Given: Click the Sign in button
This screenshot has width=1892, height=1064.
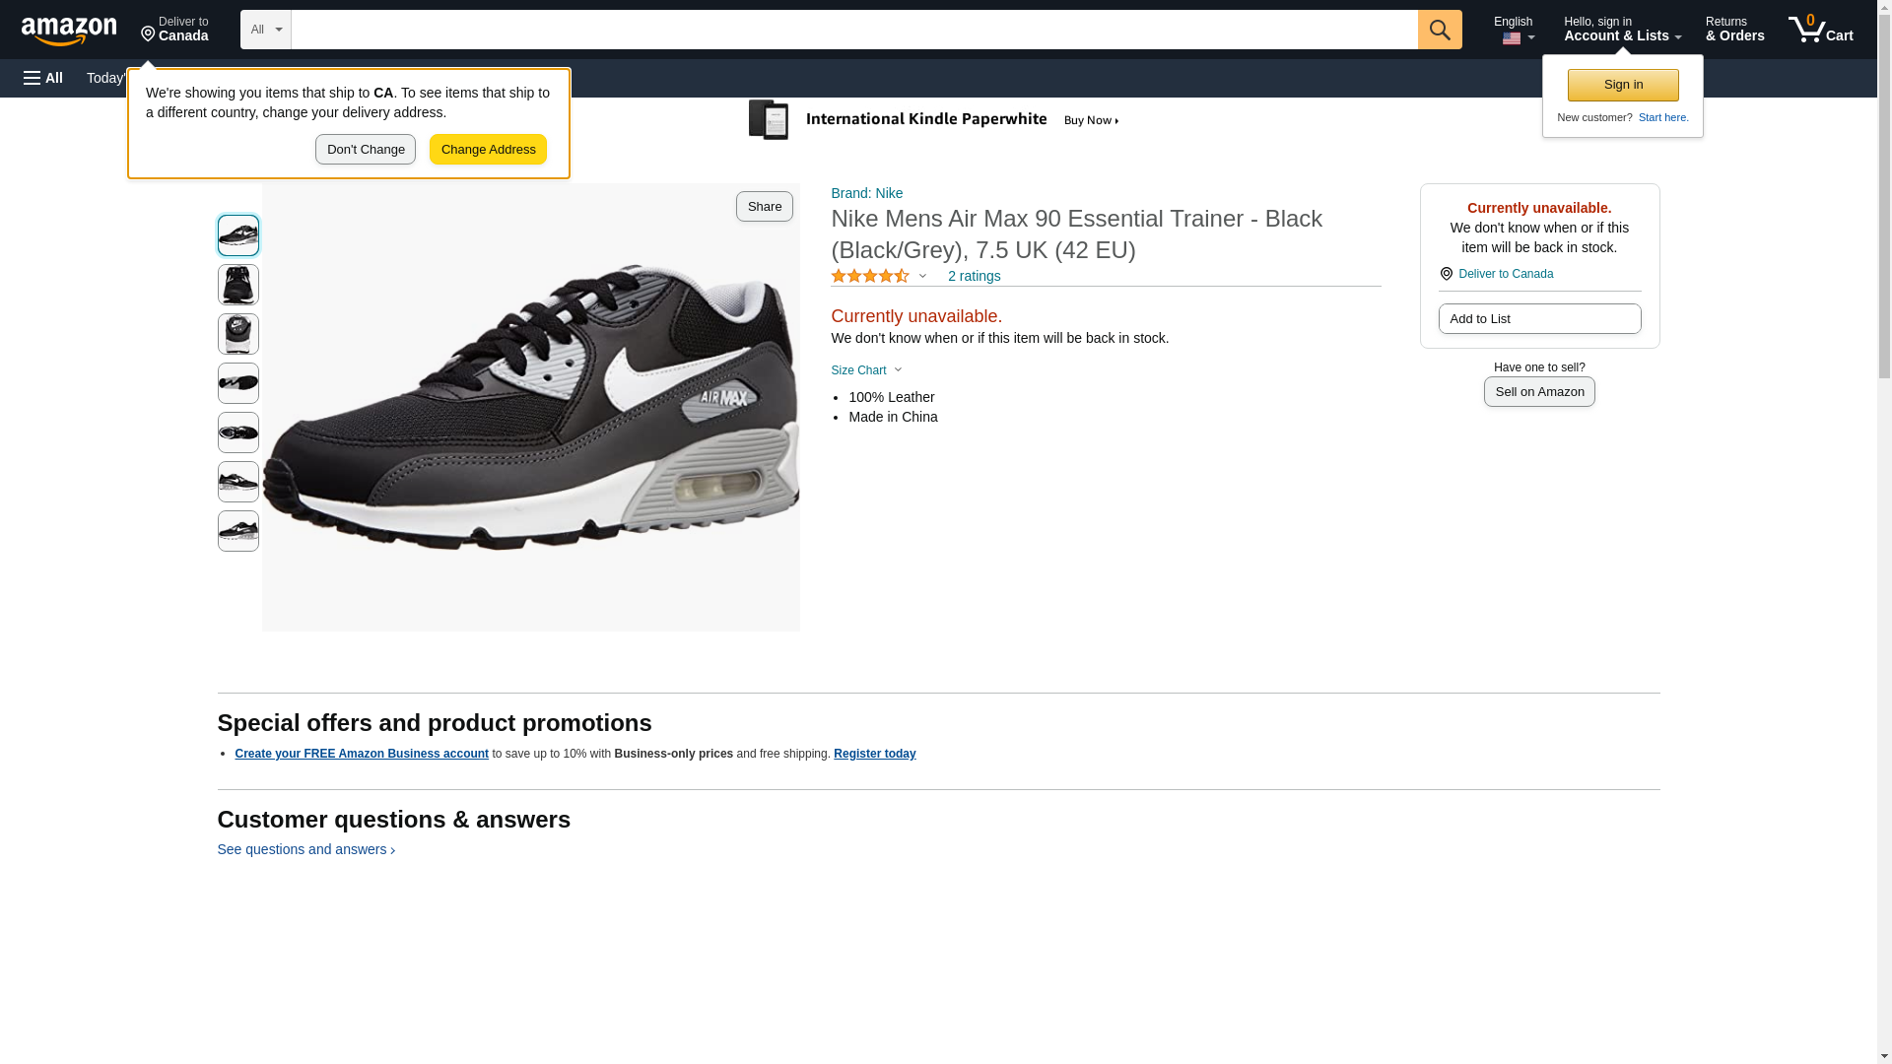Looking at the screenshot, I should click(x=1623, y=85).
